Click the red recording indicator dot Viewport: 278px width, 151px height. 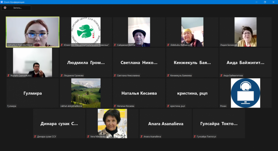[5, 8]
